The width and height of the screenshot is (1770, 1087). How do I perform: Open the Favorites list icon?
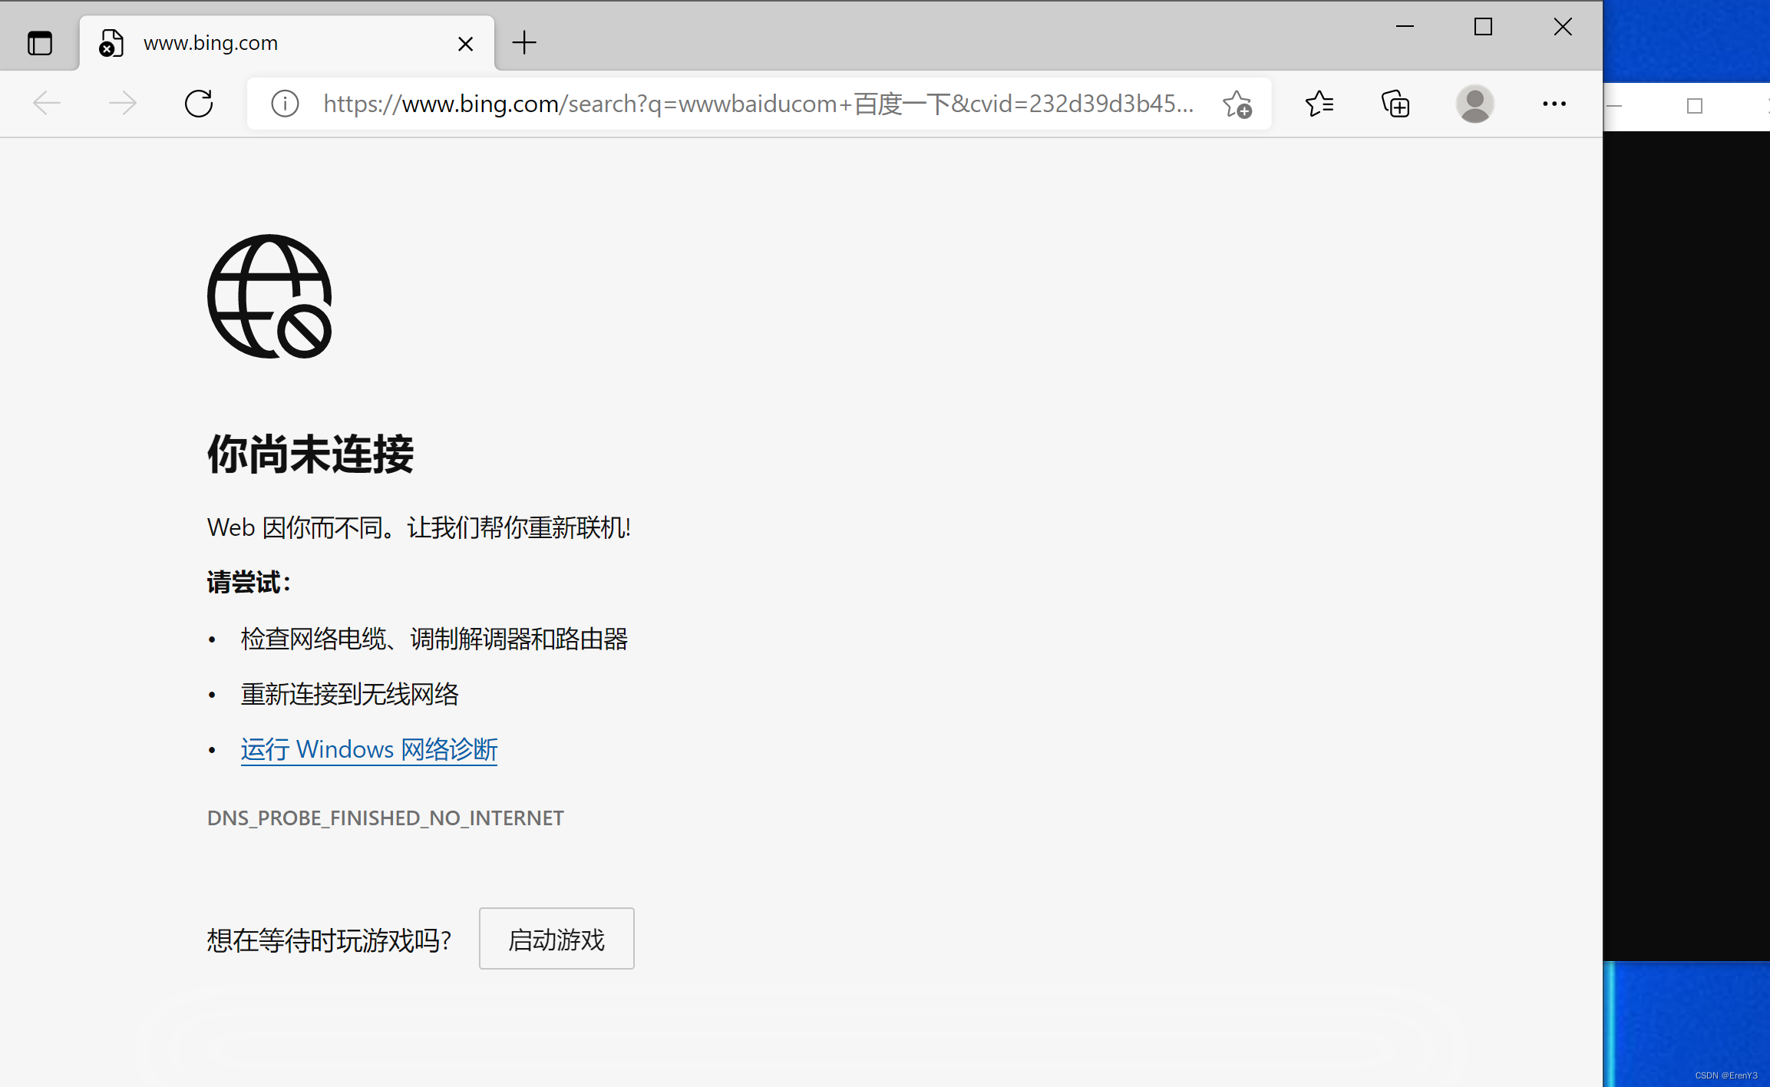click(1319, 103)
